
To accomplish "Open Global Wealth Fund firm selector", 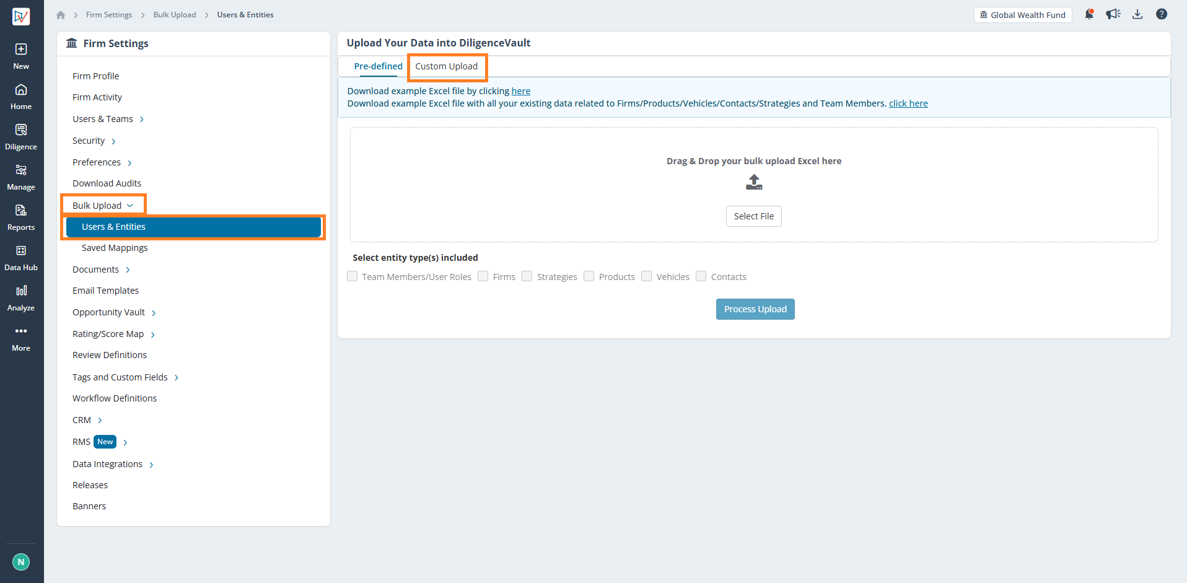I will 1023,15.
